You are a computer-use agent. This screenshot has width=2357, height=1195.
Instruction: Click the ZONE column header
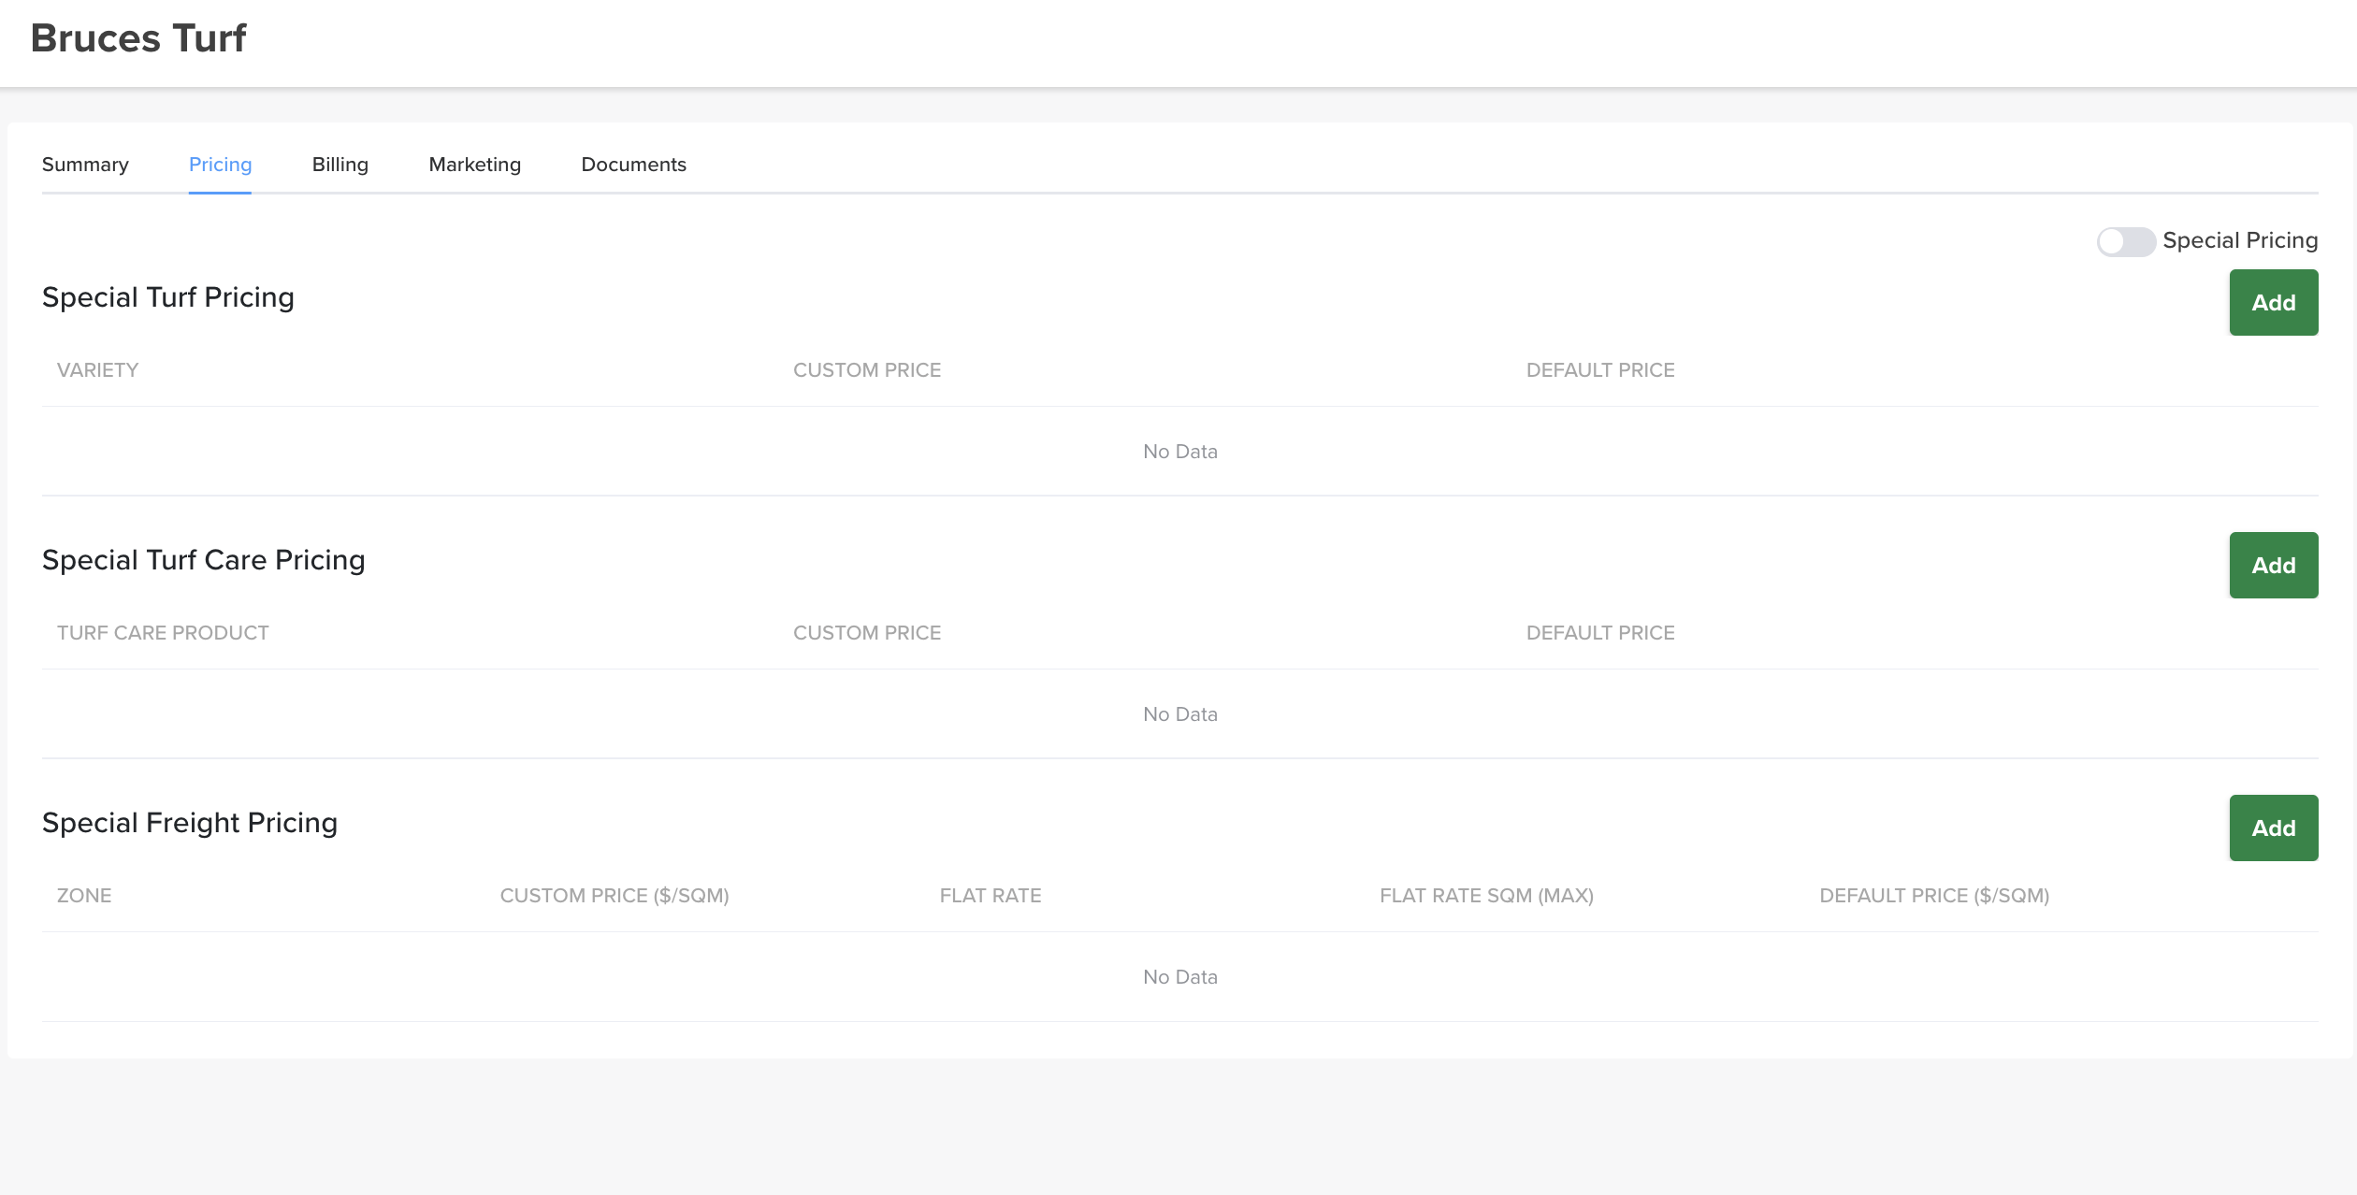tap(84, 896)
